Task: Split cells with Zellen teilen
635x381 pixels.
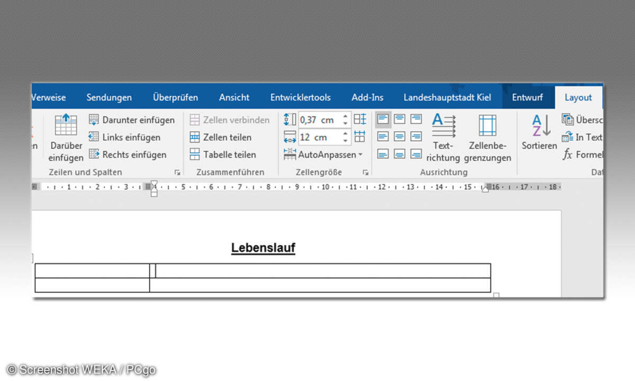Action: pos(221,137)
